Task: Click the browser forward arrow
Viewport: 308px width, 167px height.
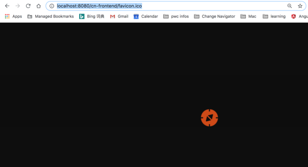Action: coord(18,6)
